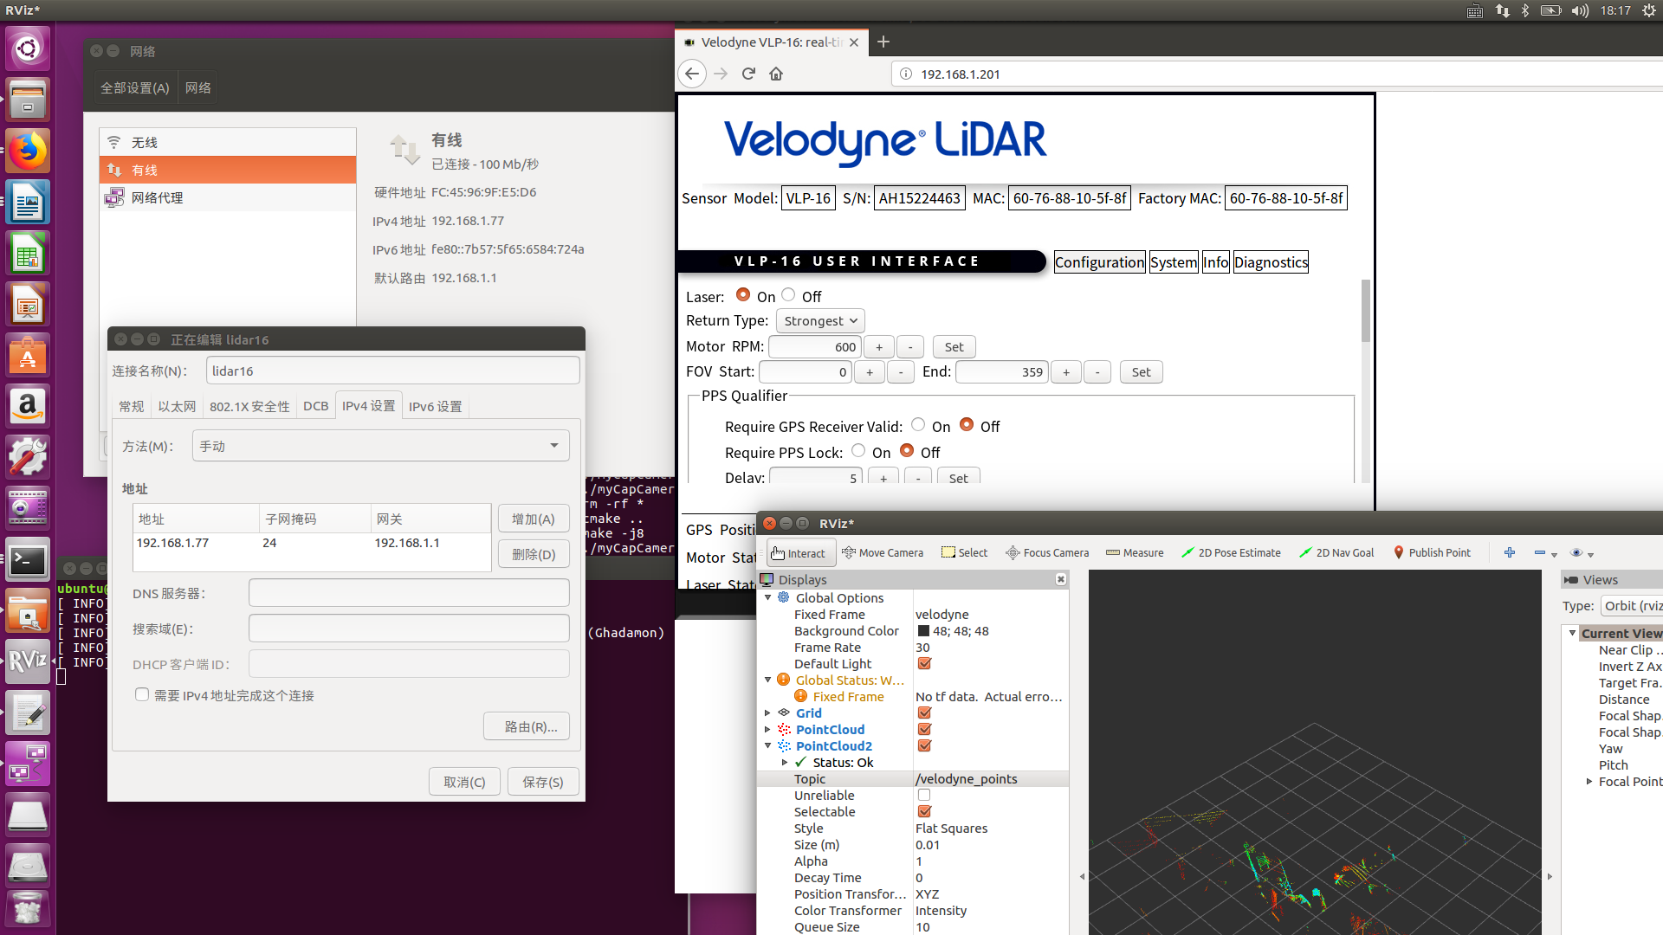Screen dimensions: 1663x935
Task: Set Require PPS Lock to On
Action: point(858,450)
